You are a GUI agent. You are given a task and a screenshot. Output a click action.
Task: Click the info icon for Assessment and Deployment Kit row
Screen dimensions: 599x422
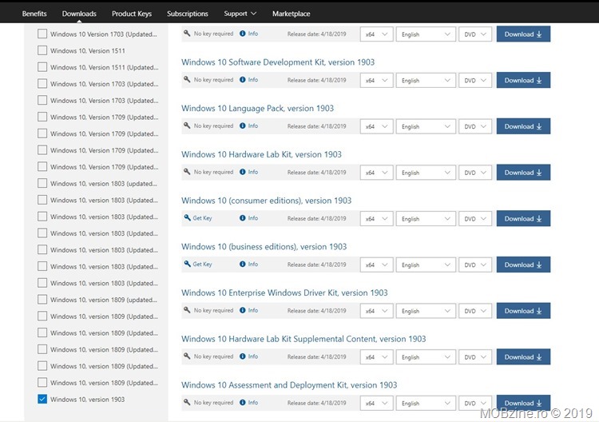click(x=243, y=403)
